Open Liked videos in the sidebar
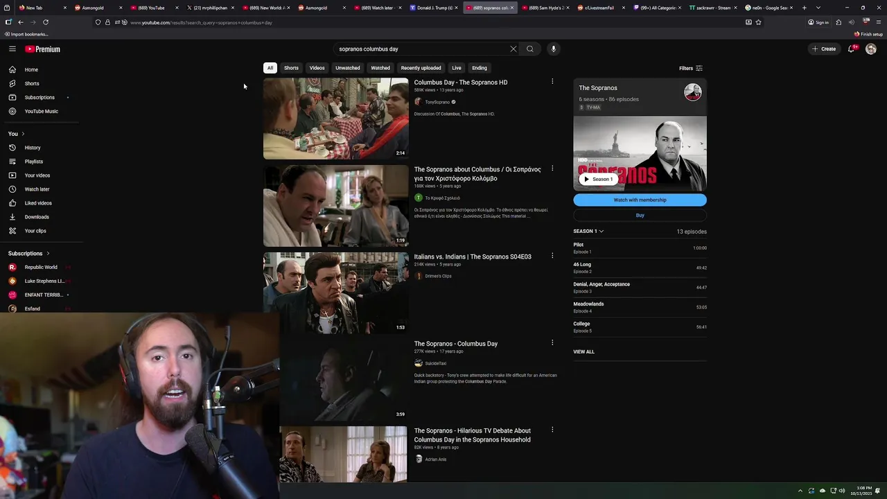Image resolution: width=887 pixels, height=499 pixels. (38, 203)
